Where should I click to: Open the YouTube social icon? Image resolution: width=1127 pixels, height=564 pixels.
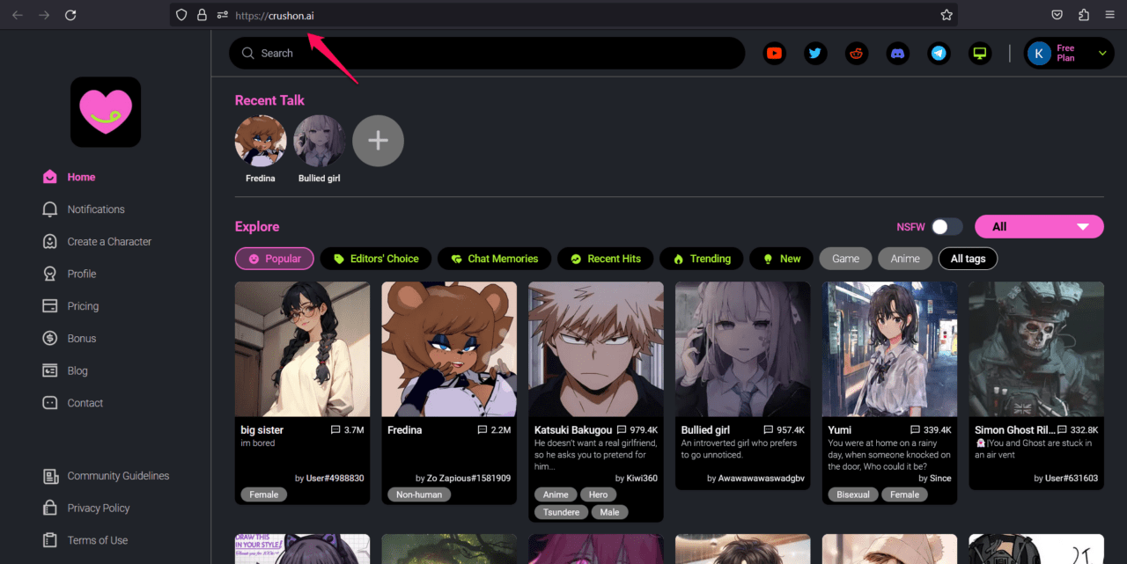tap(774, 54)
